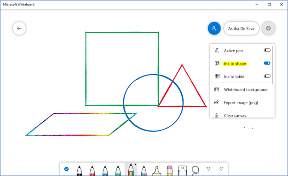
Task: Click the Asitha De Silva account button
Action: click(x=241, y=29)
